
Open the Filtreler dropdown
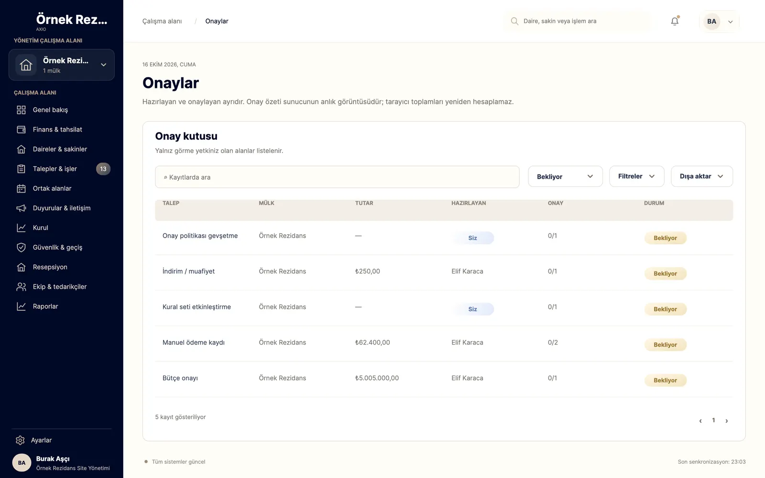point(636,176)
